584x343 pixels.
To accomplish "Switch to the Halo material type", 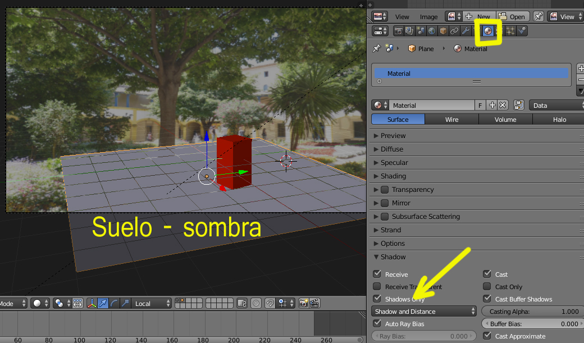I will (559, 119).
